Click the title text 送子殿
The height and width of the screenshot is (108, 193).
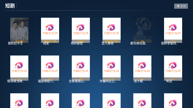[x=138, y=81]
